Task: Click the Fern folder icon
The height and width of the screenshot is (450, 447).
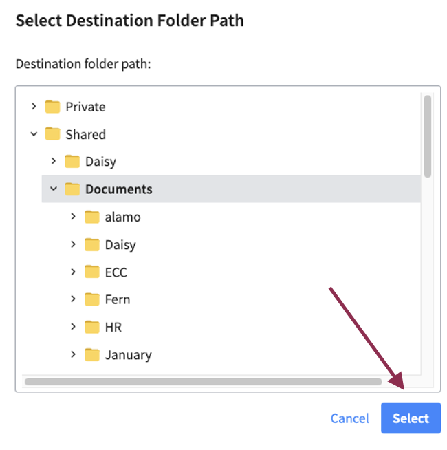Action: (92, 299)
